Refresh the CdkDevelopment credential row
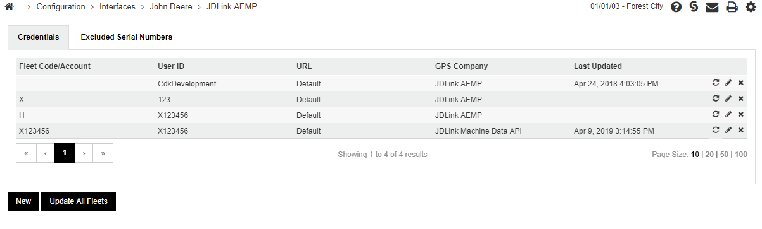Image resolution: width=762 pixels, height=229 pixels. (716, 83)
